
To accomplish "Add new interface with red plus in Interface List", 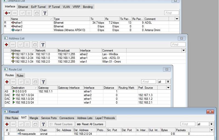I will (7, 13).
